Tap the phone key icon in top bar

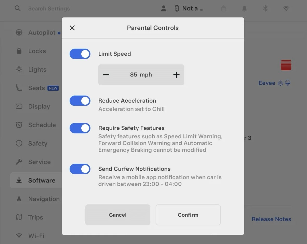[x=177, y=8]
